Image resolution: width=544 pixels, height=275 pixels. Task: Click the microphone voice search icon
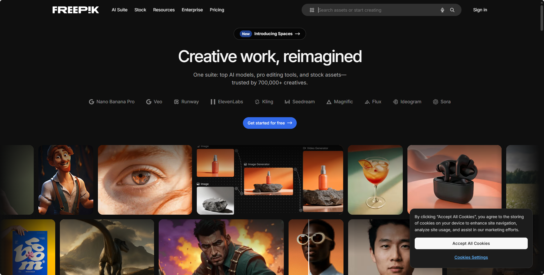[442, 10]
